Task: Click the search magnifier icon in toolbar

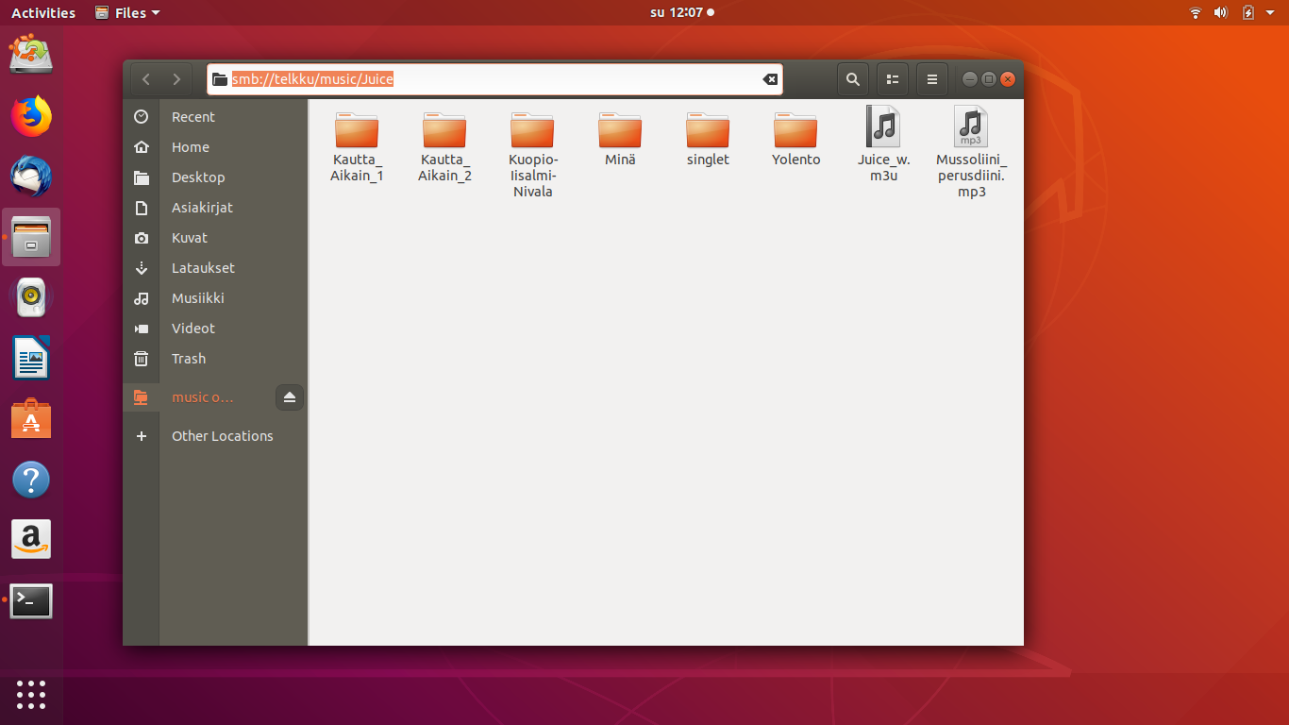Action: click(852, 79)
